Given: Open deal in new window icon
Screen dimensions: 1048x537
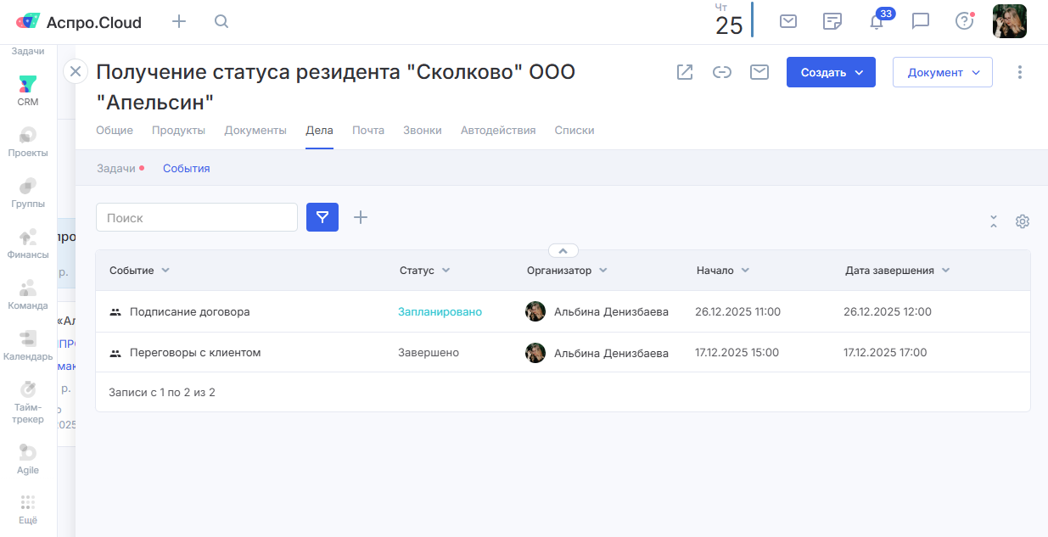Looking at the screenshot, I should click(x=685, y=72).
